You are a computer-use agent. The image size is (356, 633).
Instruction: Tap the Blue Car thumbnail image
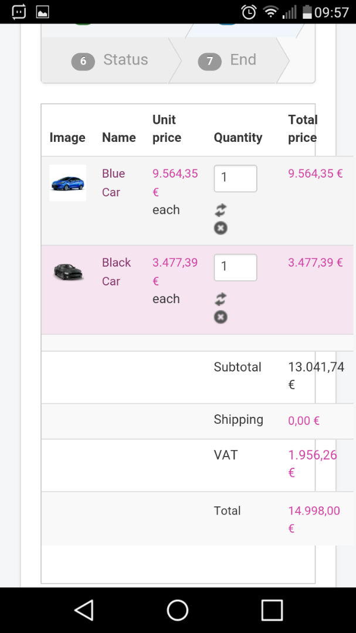(x=67, y=183)
